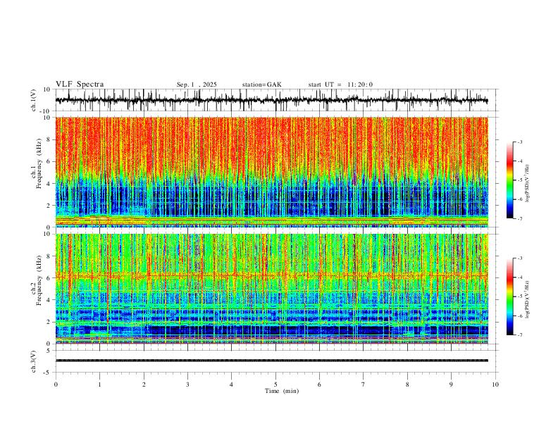Screen dimensions: 558x431
Task: Click the '6' kHz tick on ch.2 spectrogram
Action: pyautogui.click(x=49, y=278)
